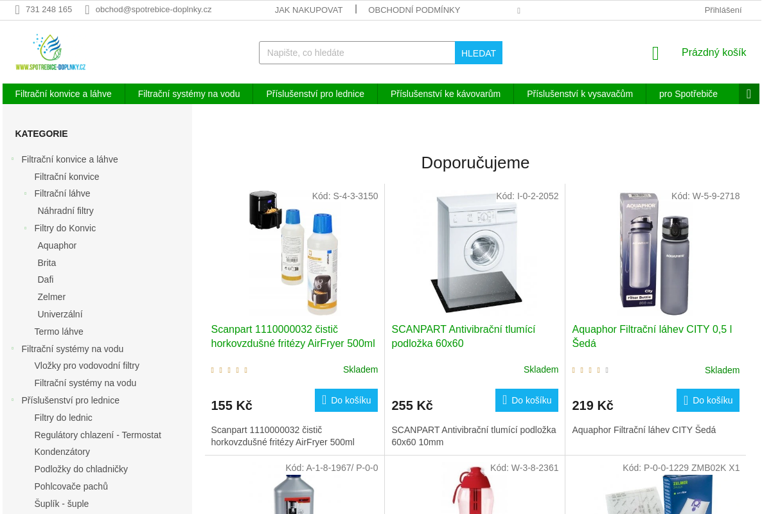The image size is (771, 514).
Task: Expand Filtrační konvice a láhve sidebar category
Action: (x=12, y=159)
